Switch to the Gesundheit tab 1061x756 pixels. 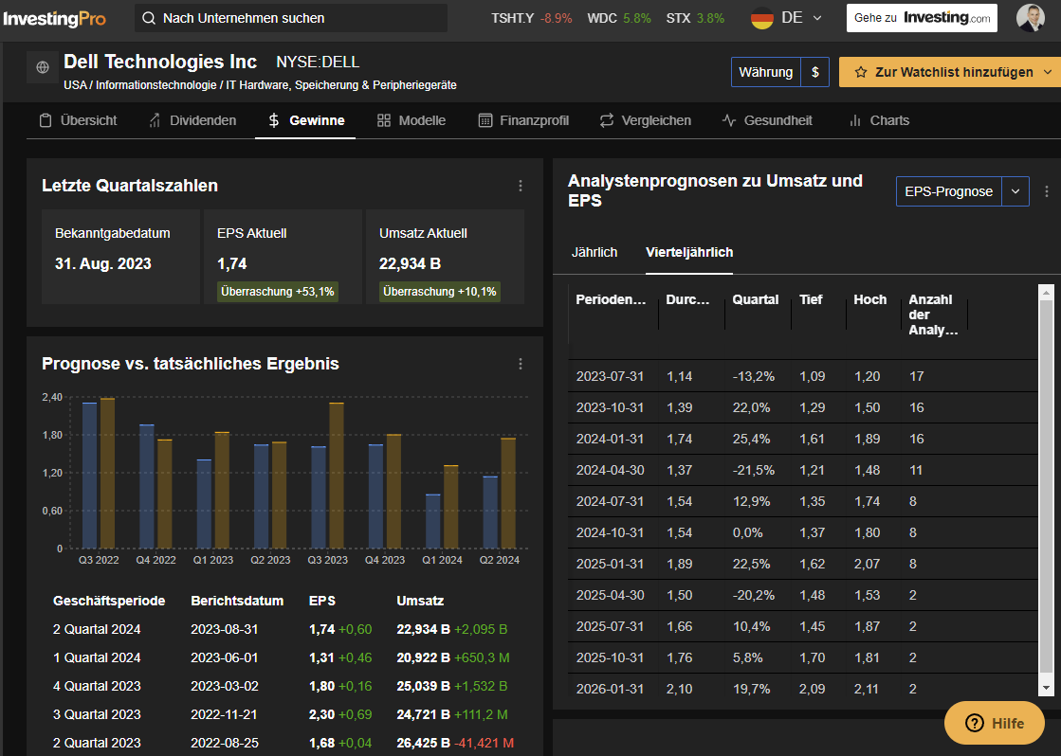(x=767, y=120)
